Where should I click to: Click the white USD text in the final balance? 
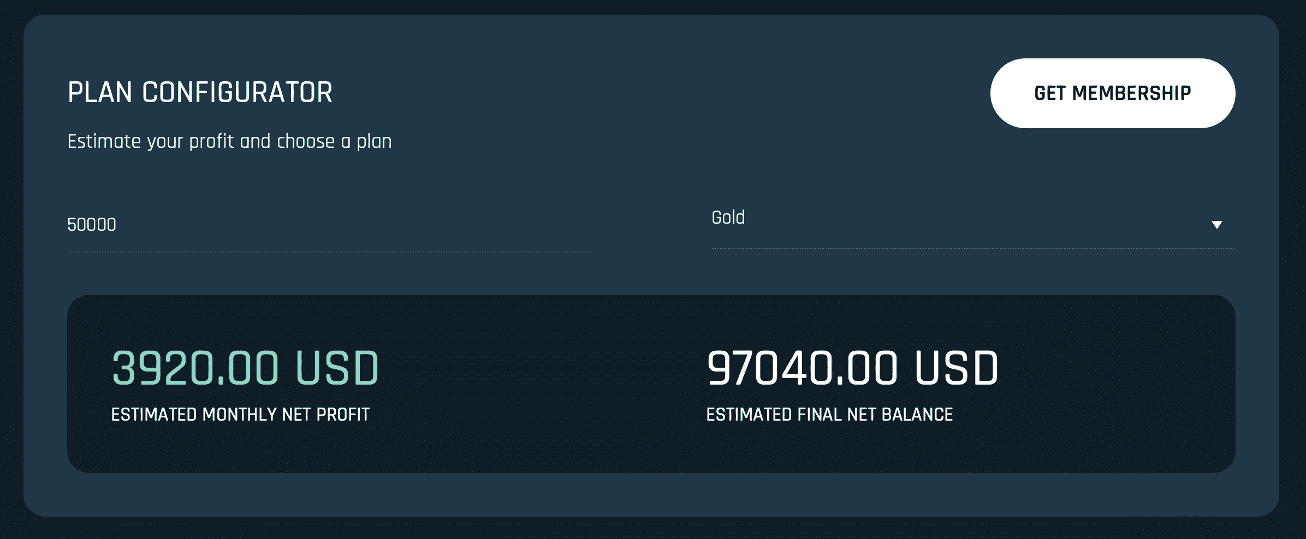pos(956,368)
